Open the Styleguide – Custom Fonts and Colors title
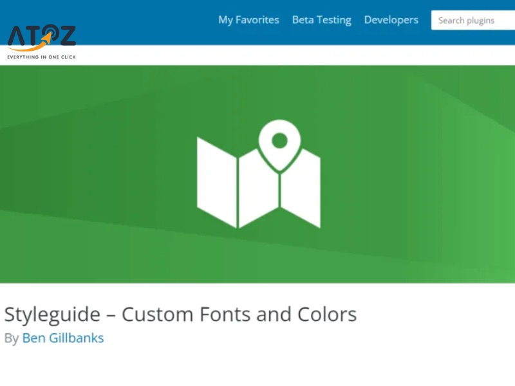The height and width of the screenshot is (386, 515). pyautogui.click(x=180, y=314)
